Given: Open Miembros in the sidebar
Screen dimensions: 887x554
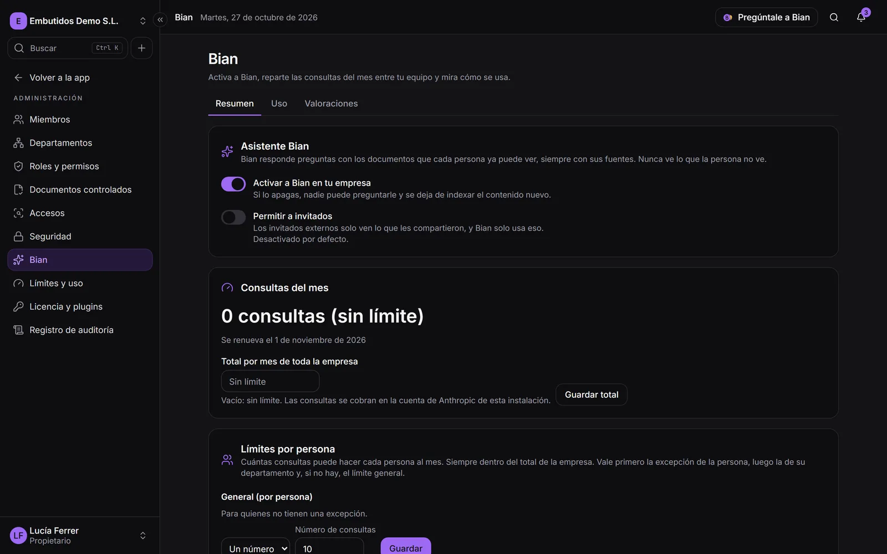Looking at the screenshot, I should tap(80, 120).
